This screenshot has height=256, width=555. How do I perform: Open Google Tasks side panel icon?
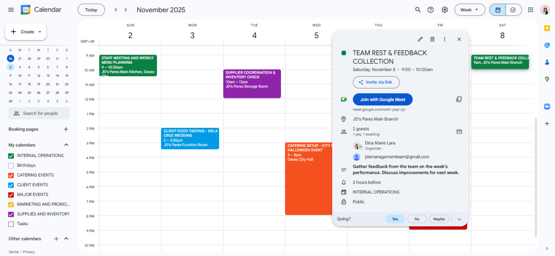coord(547,45)
